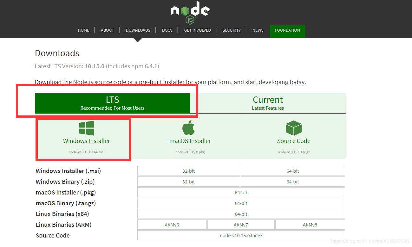Go to GET INVOLVED page
This screenshot has height=247, width=412.
click(197, 30)
